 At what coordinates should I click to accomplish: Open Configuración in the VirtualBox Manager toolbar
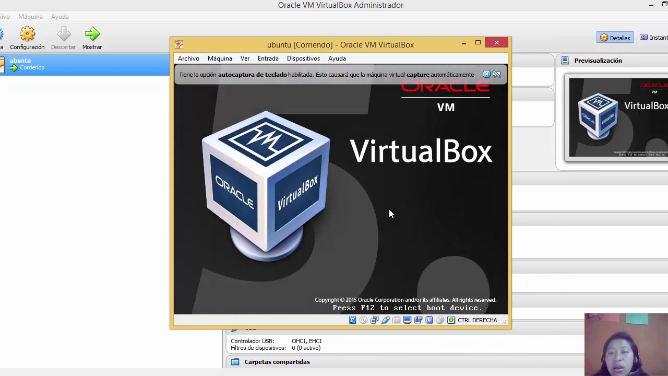click(x=27, y=39)
